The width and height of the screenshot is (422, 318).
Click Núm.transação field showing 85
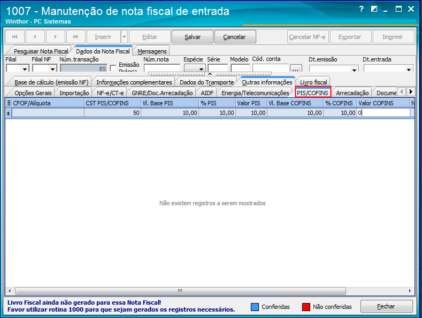point(83,68)
